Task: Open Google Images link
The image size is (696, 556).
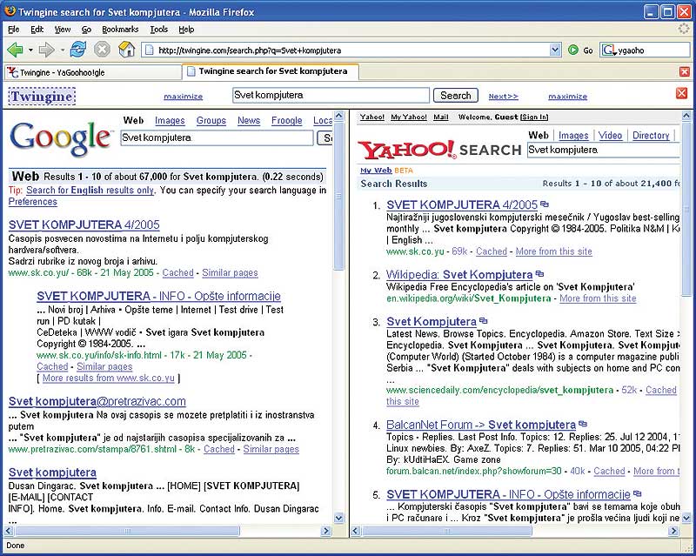Action: pyautogui.click(x=170, y=120)
